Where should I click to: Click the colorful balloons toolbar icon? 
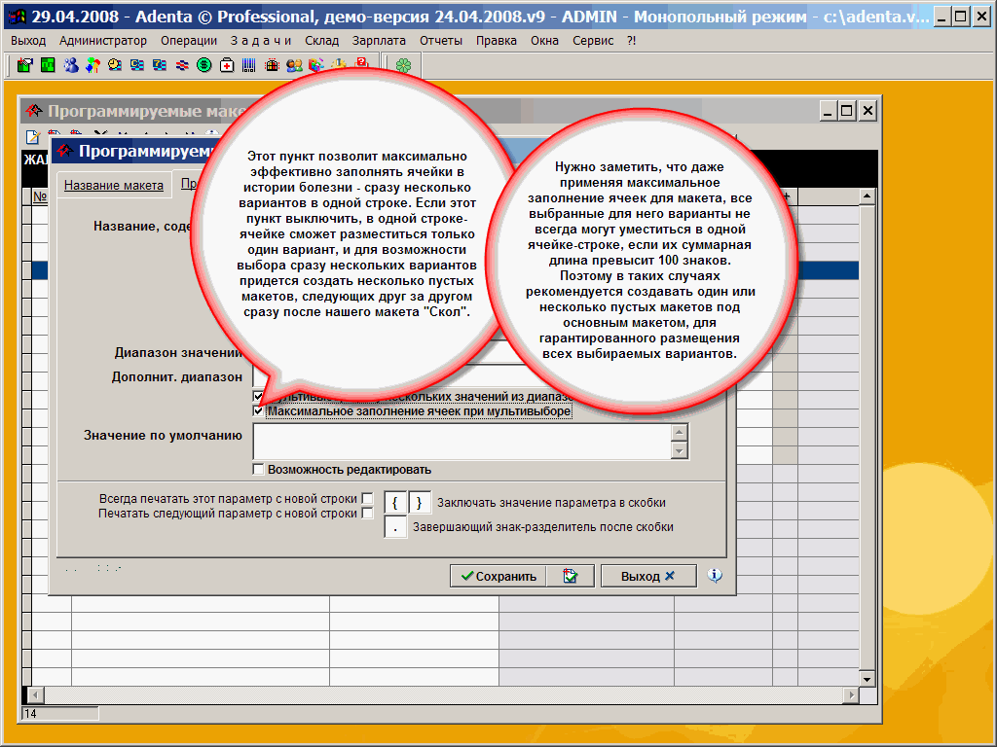(x=92, y=65)
